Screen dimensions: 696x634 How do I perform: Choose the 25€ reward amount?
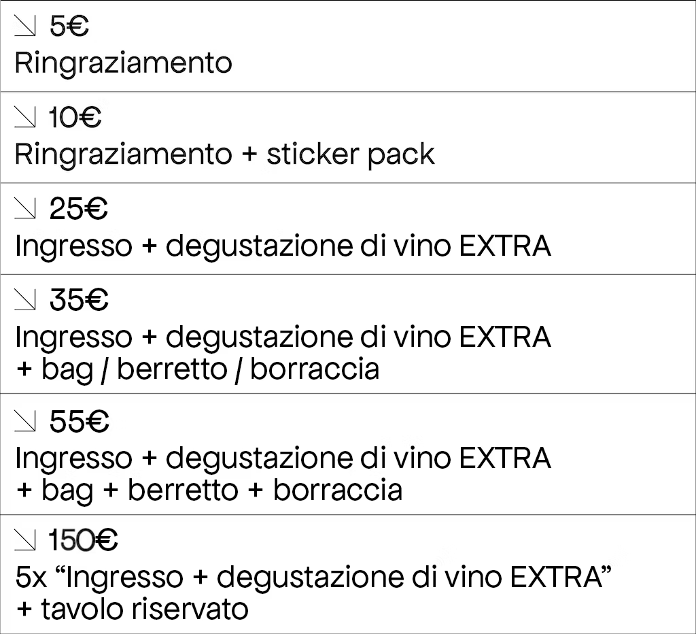tap(79, 208)
